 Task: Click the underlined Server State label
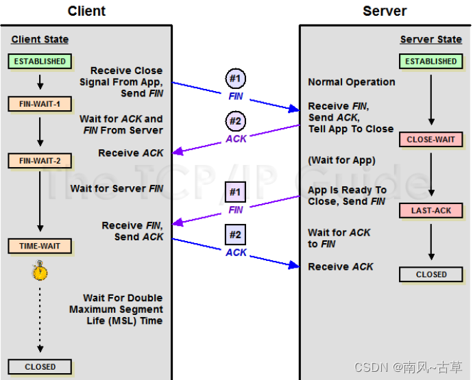430,40
